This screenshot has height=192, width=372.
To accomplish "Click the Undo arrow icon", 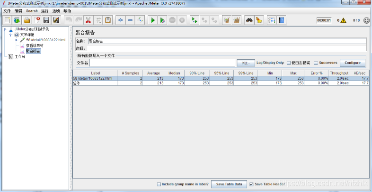I will 69,20.
